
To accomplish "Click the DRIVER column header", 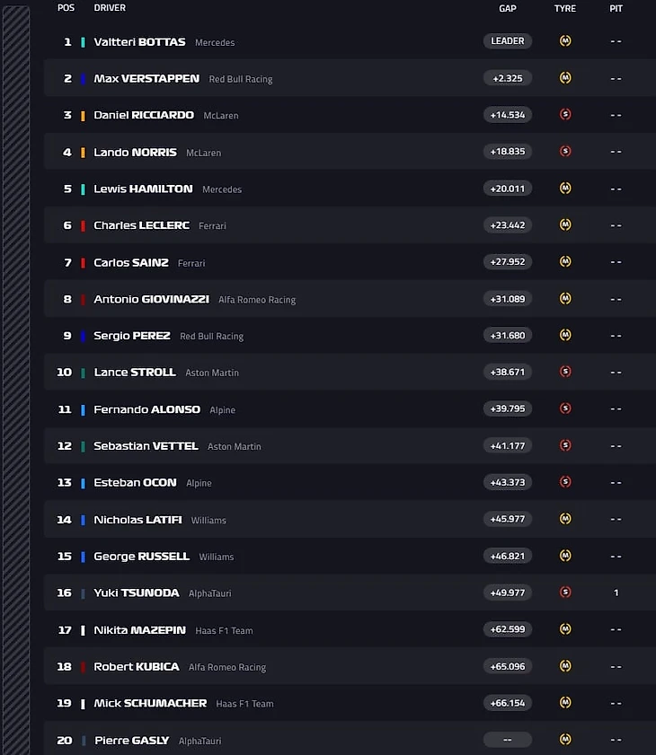I will click(x=110, y=8).
